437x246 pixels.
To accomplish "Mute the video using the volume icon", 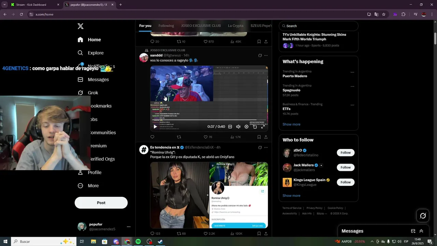I will [238, 127].
